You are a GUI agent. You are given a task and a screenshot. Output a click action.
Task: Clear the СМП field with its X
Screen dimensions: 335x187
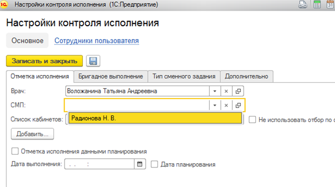[x=226, y=105]
